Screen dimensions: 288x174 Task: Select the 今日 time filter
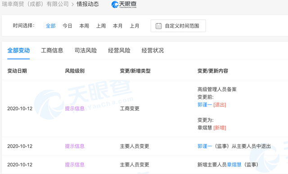pos(67,26)
